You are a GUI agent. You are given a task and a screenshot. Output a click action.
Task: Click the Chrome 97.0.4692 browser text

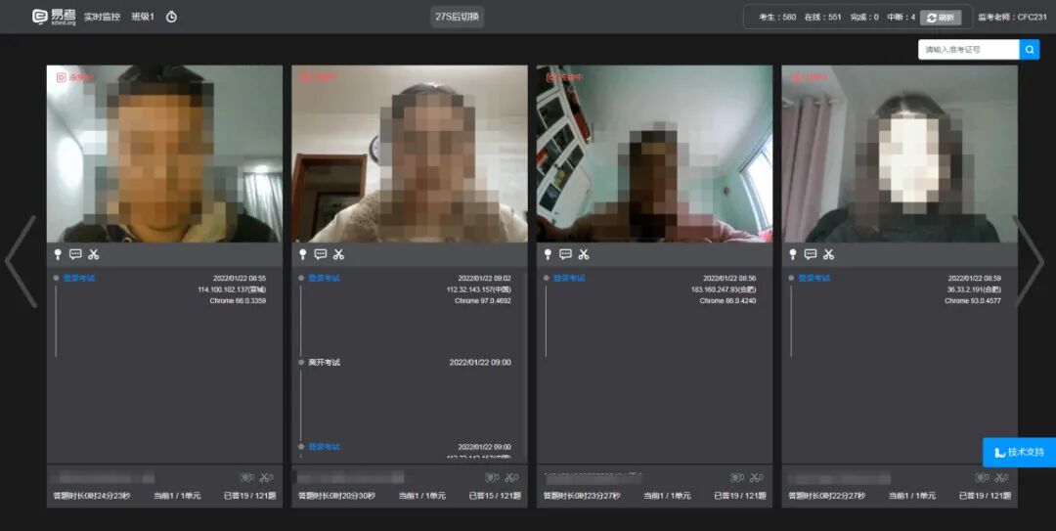click(483, 300)
